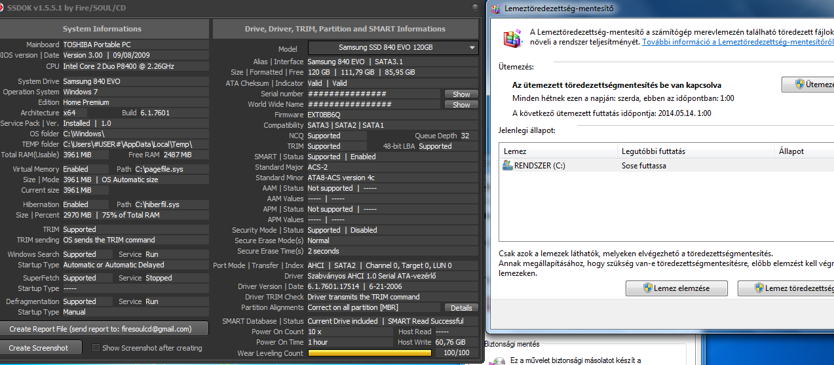
Task: Click the System Informations header
Action: (102, 29)
